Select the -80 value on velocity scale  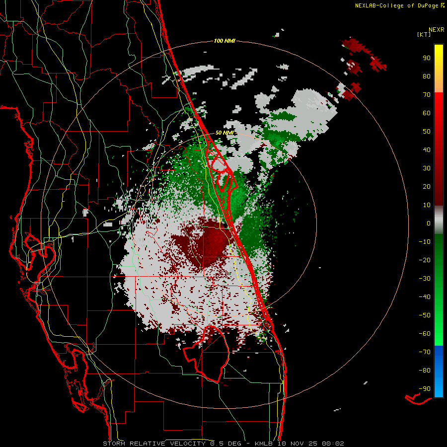425,371
